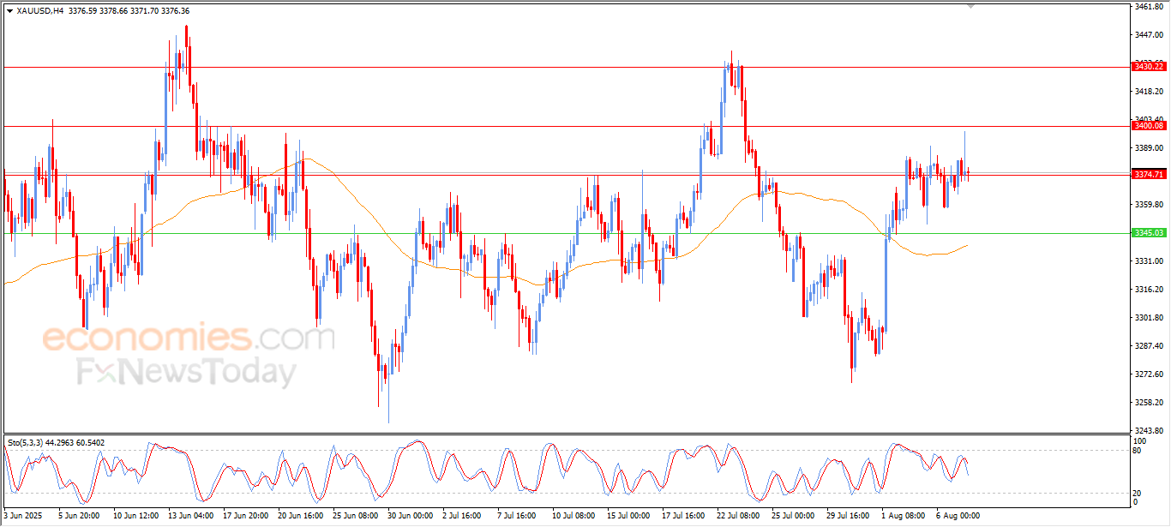This screenshot has height=527, width=1171.
Task: Select the red 3400.08 price tag
Action: 1149,125
